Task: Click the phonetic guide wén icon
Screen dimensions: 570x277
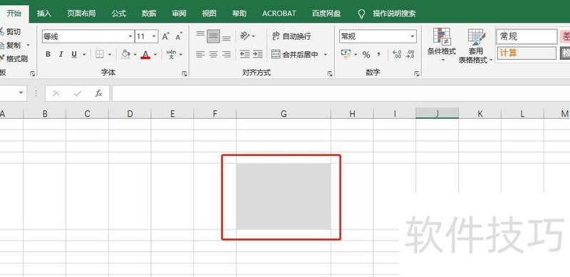Action: coord(170,55)
